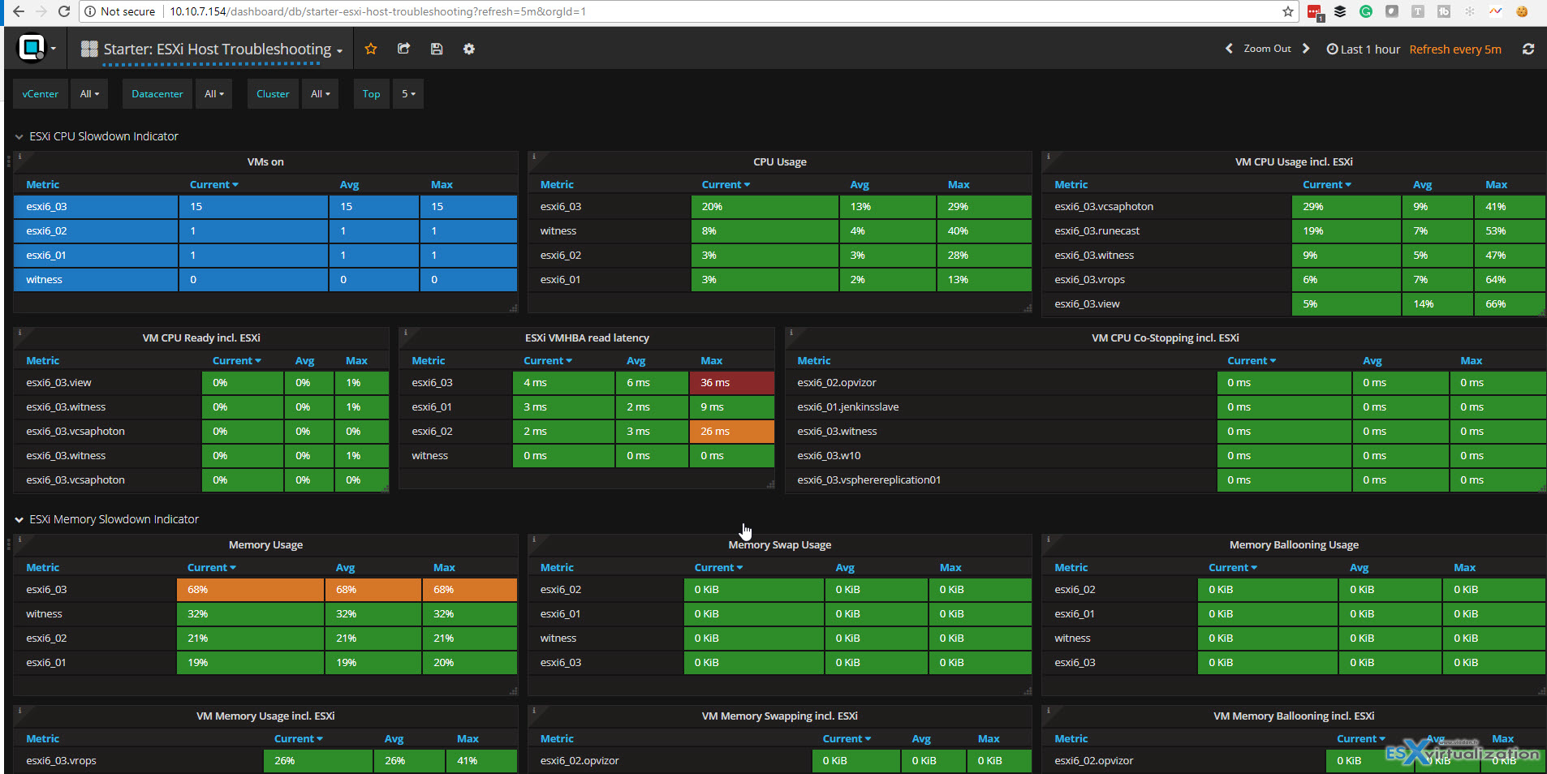
Task: Star this dashboard as favorite
Action: 371,49
